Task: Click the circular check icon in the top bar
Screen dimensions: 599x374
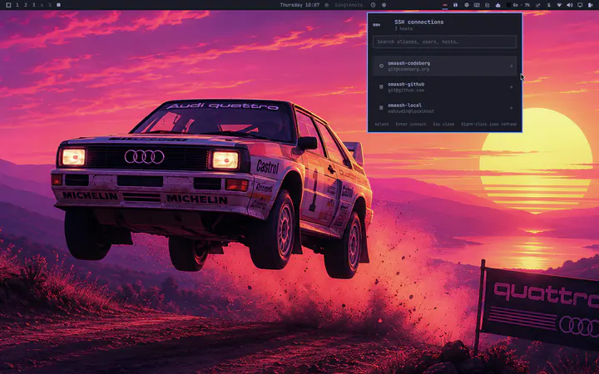Action: pyautogui.click(x=487, y=5)
